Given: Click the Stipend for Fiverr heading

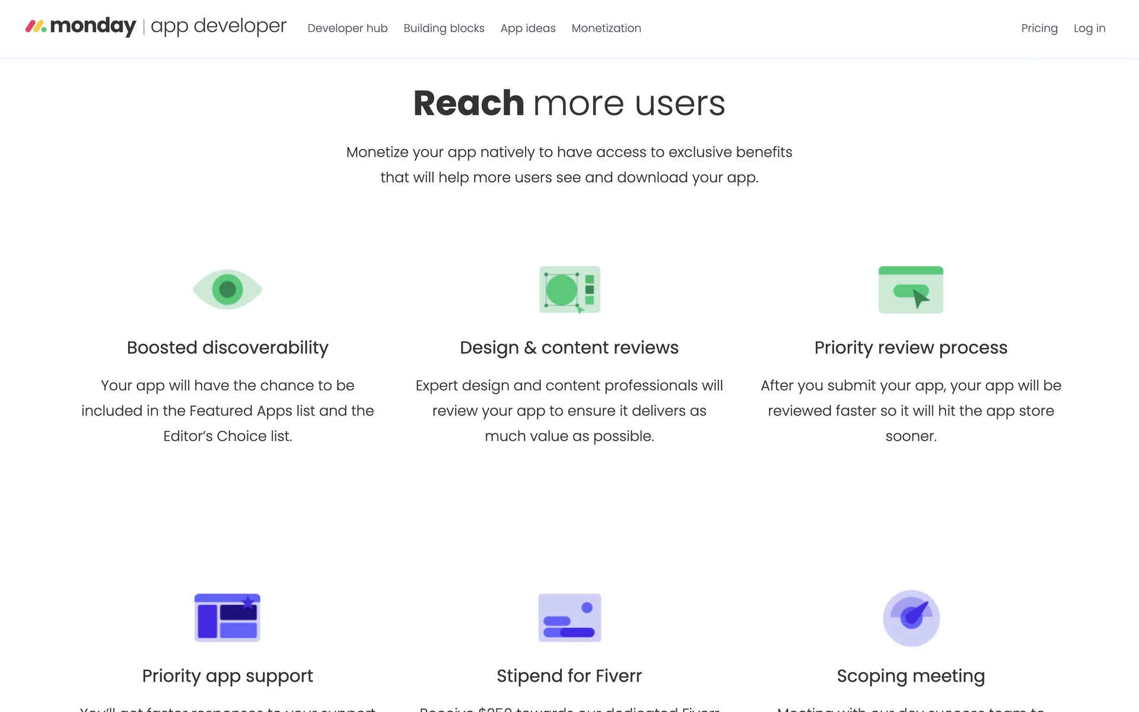Looking at the screenshot, I should click(569, 676).
